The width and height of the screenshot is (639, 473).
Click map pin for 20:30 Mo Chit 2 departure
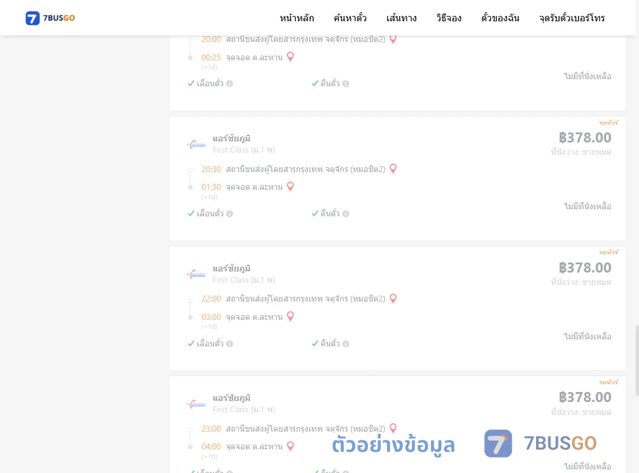(393, 169)
